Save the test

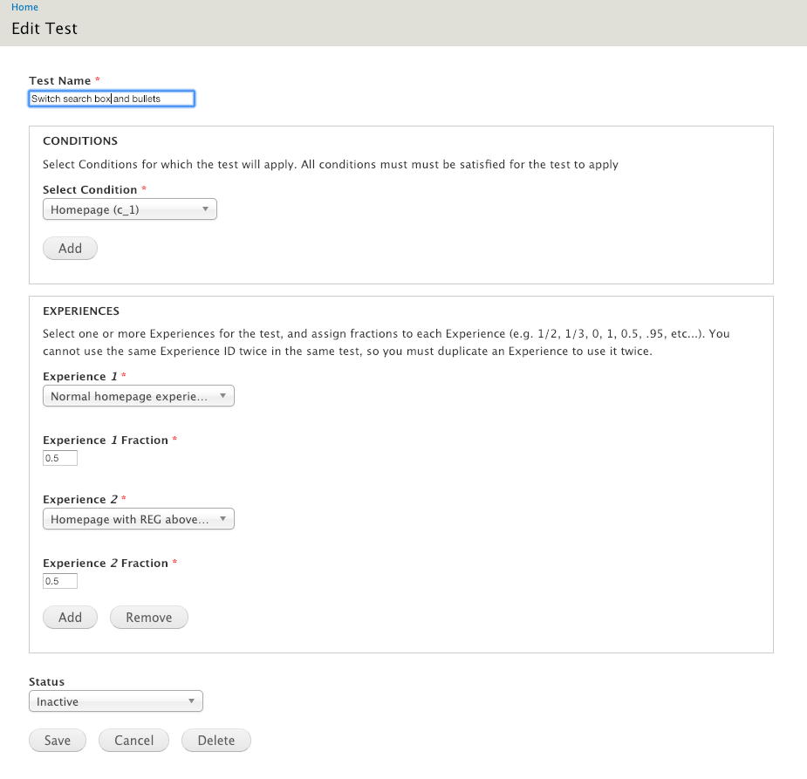pyautogui.click(x=58, y=741)
